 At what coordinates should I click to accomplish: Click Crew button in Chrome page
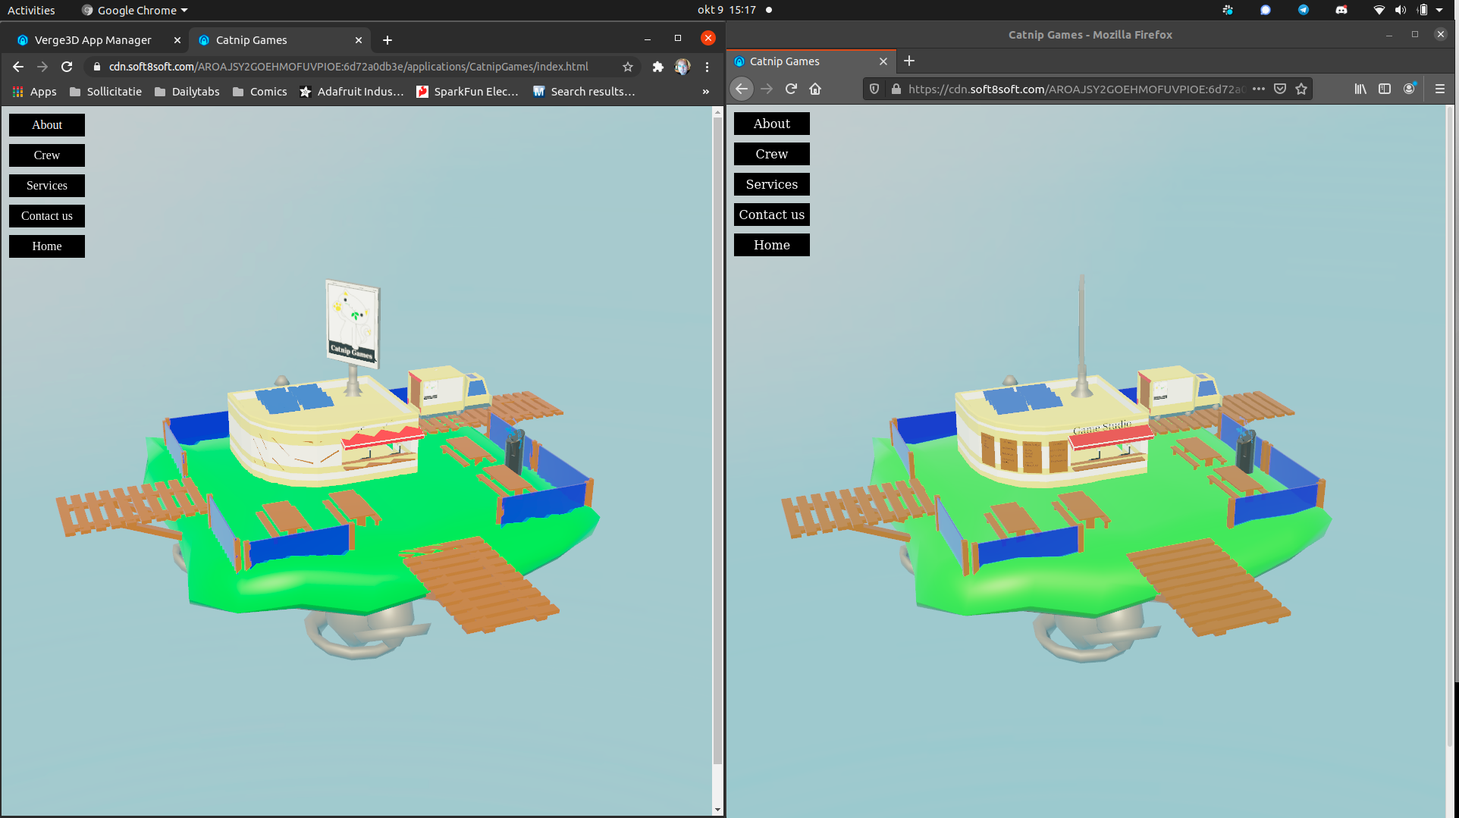click(47, 155)
